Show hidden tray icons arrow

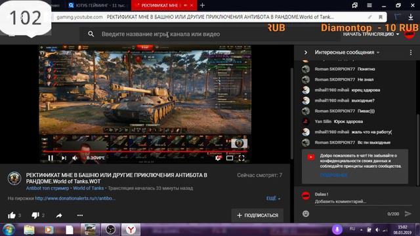click(362, 230)
